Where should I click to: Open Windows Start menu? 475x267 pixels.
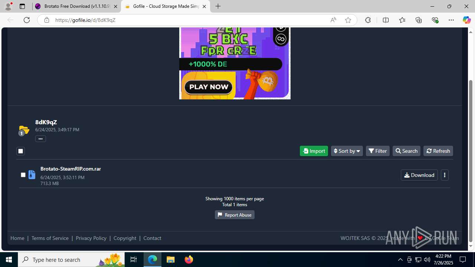click(9, 260)
